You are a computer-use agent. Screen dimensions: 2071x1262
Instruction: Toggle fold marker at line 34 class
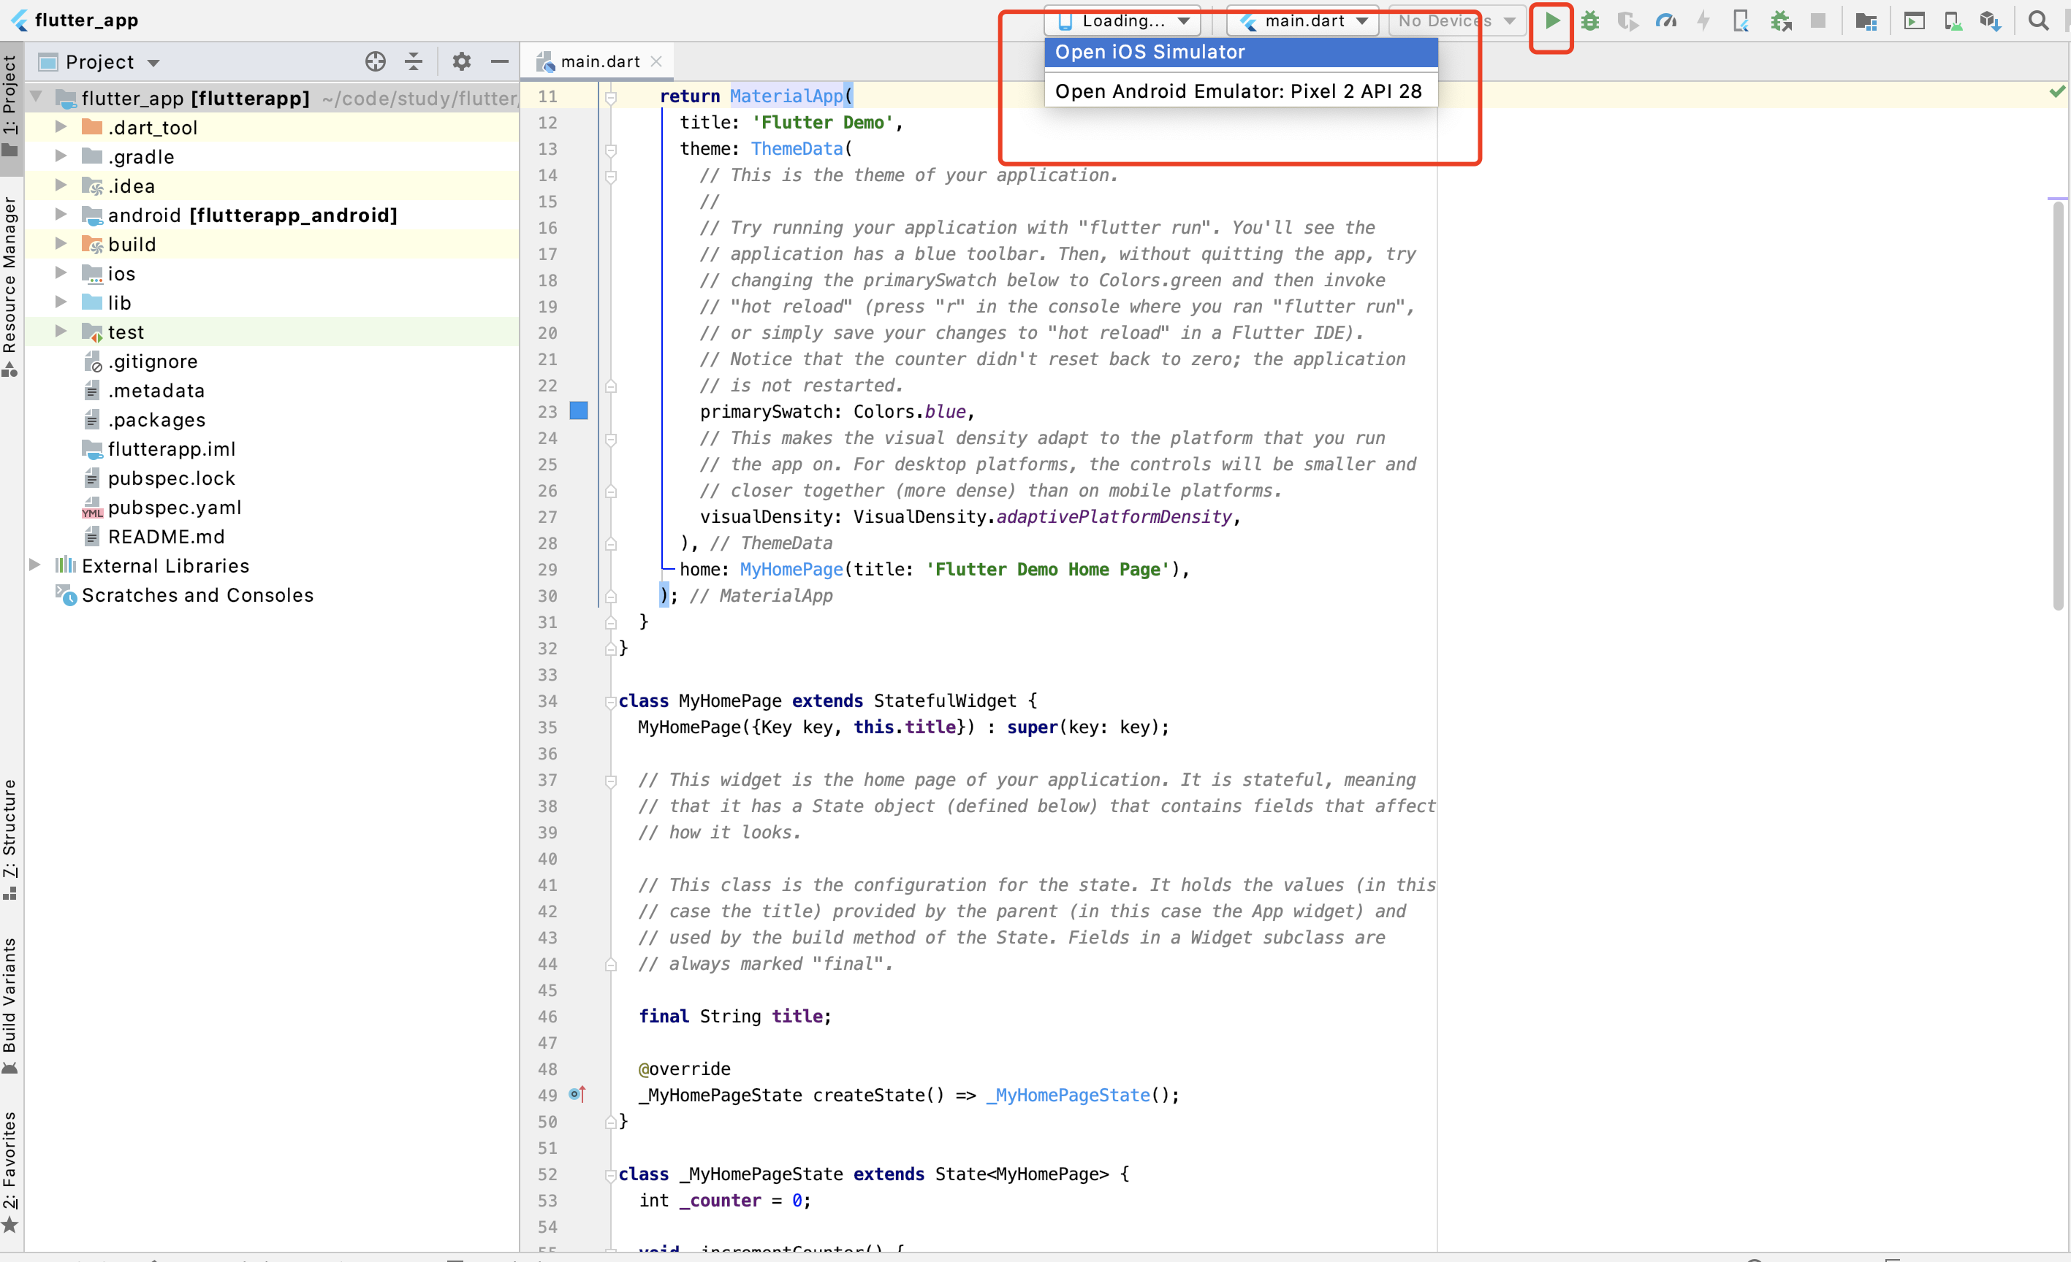611,702
